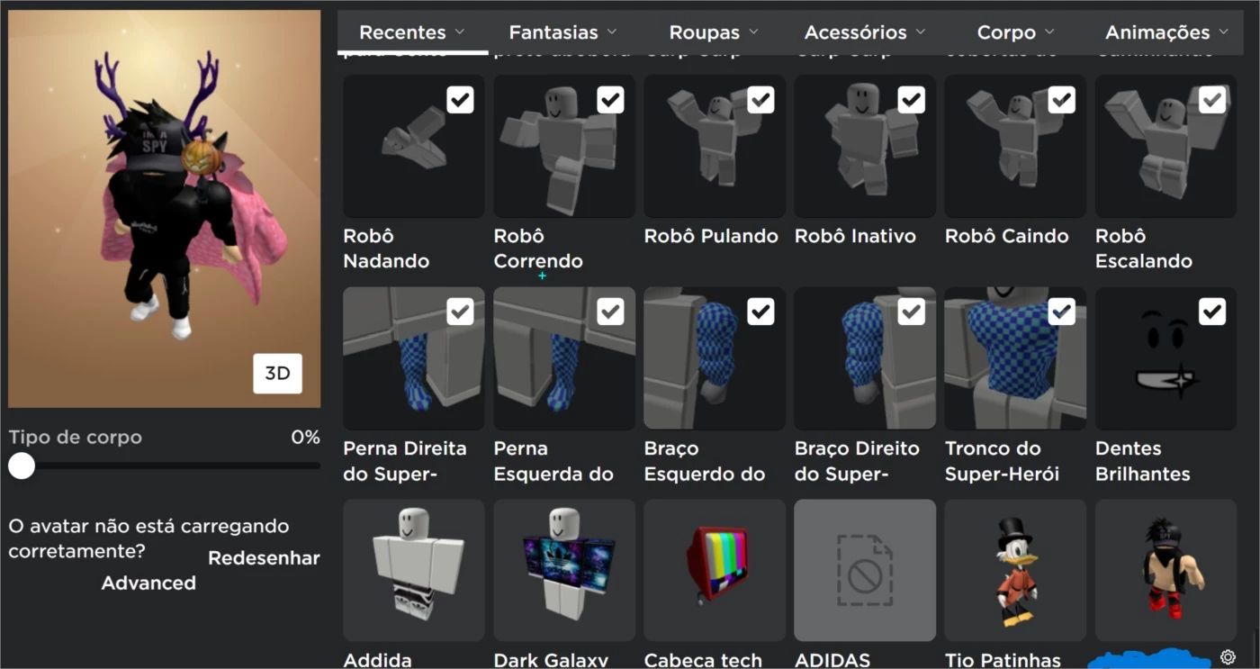The image size is (1260, 669).
Task: Open the settings gear icon
Action: coord(1228,657)
